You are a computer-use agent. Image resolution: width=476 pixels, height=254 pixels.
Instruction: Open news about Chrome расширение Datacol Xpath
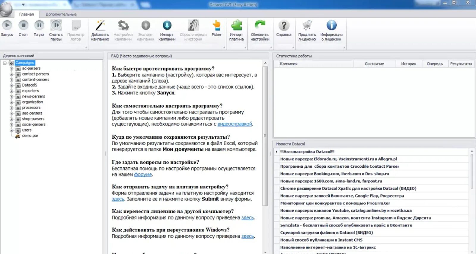click(x=348, y=189)
